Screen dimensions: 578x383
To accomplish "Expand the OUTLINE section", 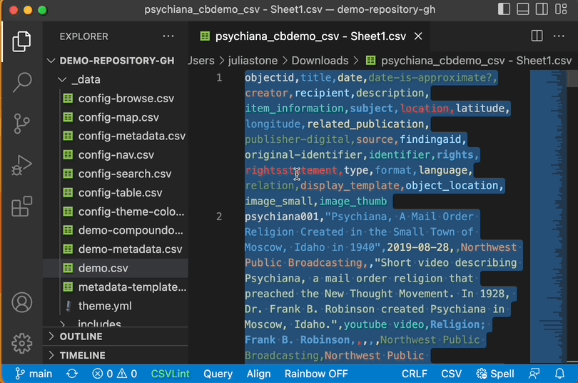I will (116, 337).
